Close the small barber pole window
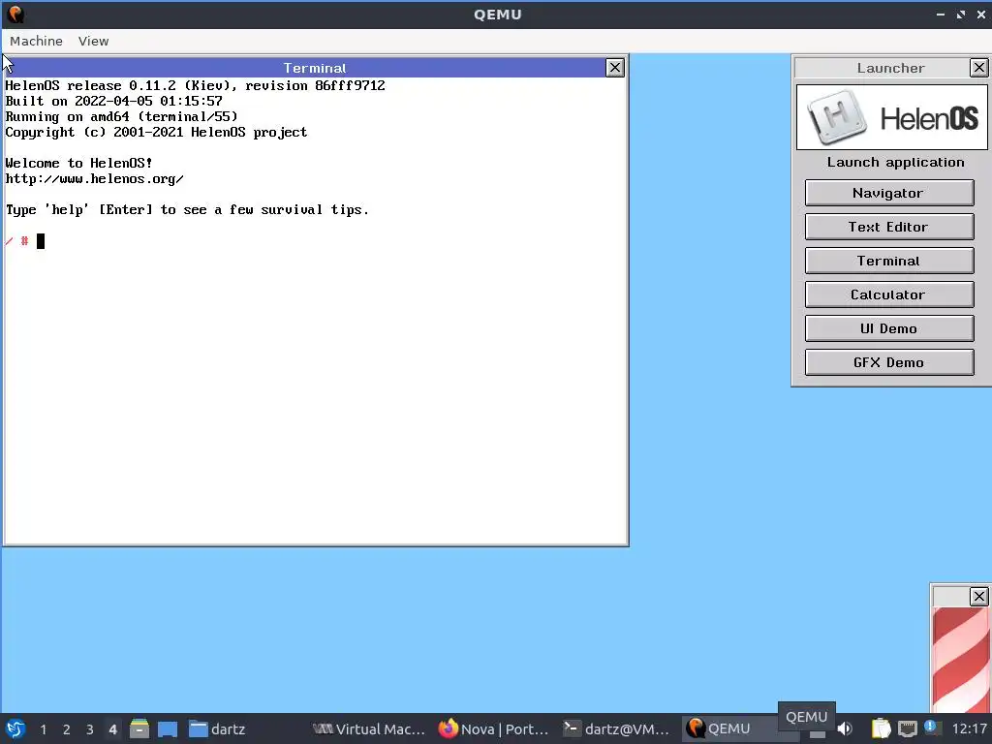Viewport: 992px width, 744px height. tap(978, 596)
